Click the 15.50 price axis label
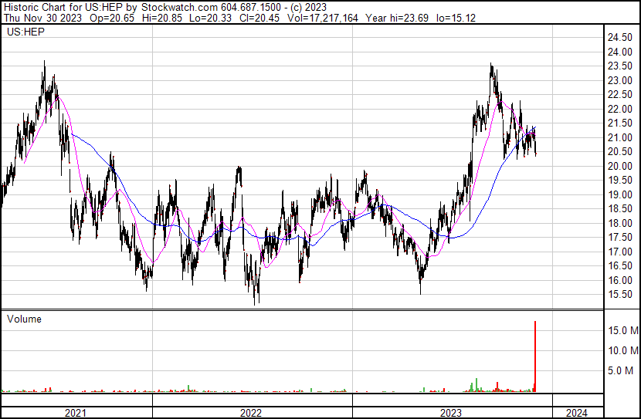The width and height of the screenshot is (641, 419). pos(620,295)
